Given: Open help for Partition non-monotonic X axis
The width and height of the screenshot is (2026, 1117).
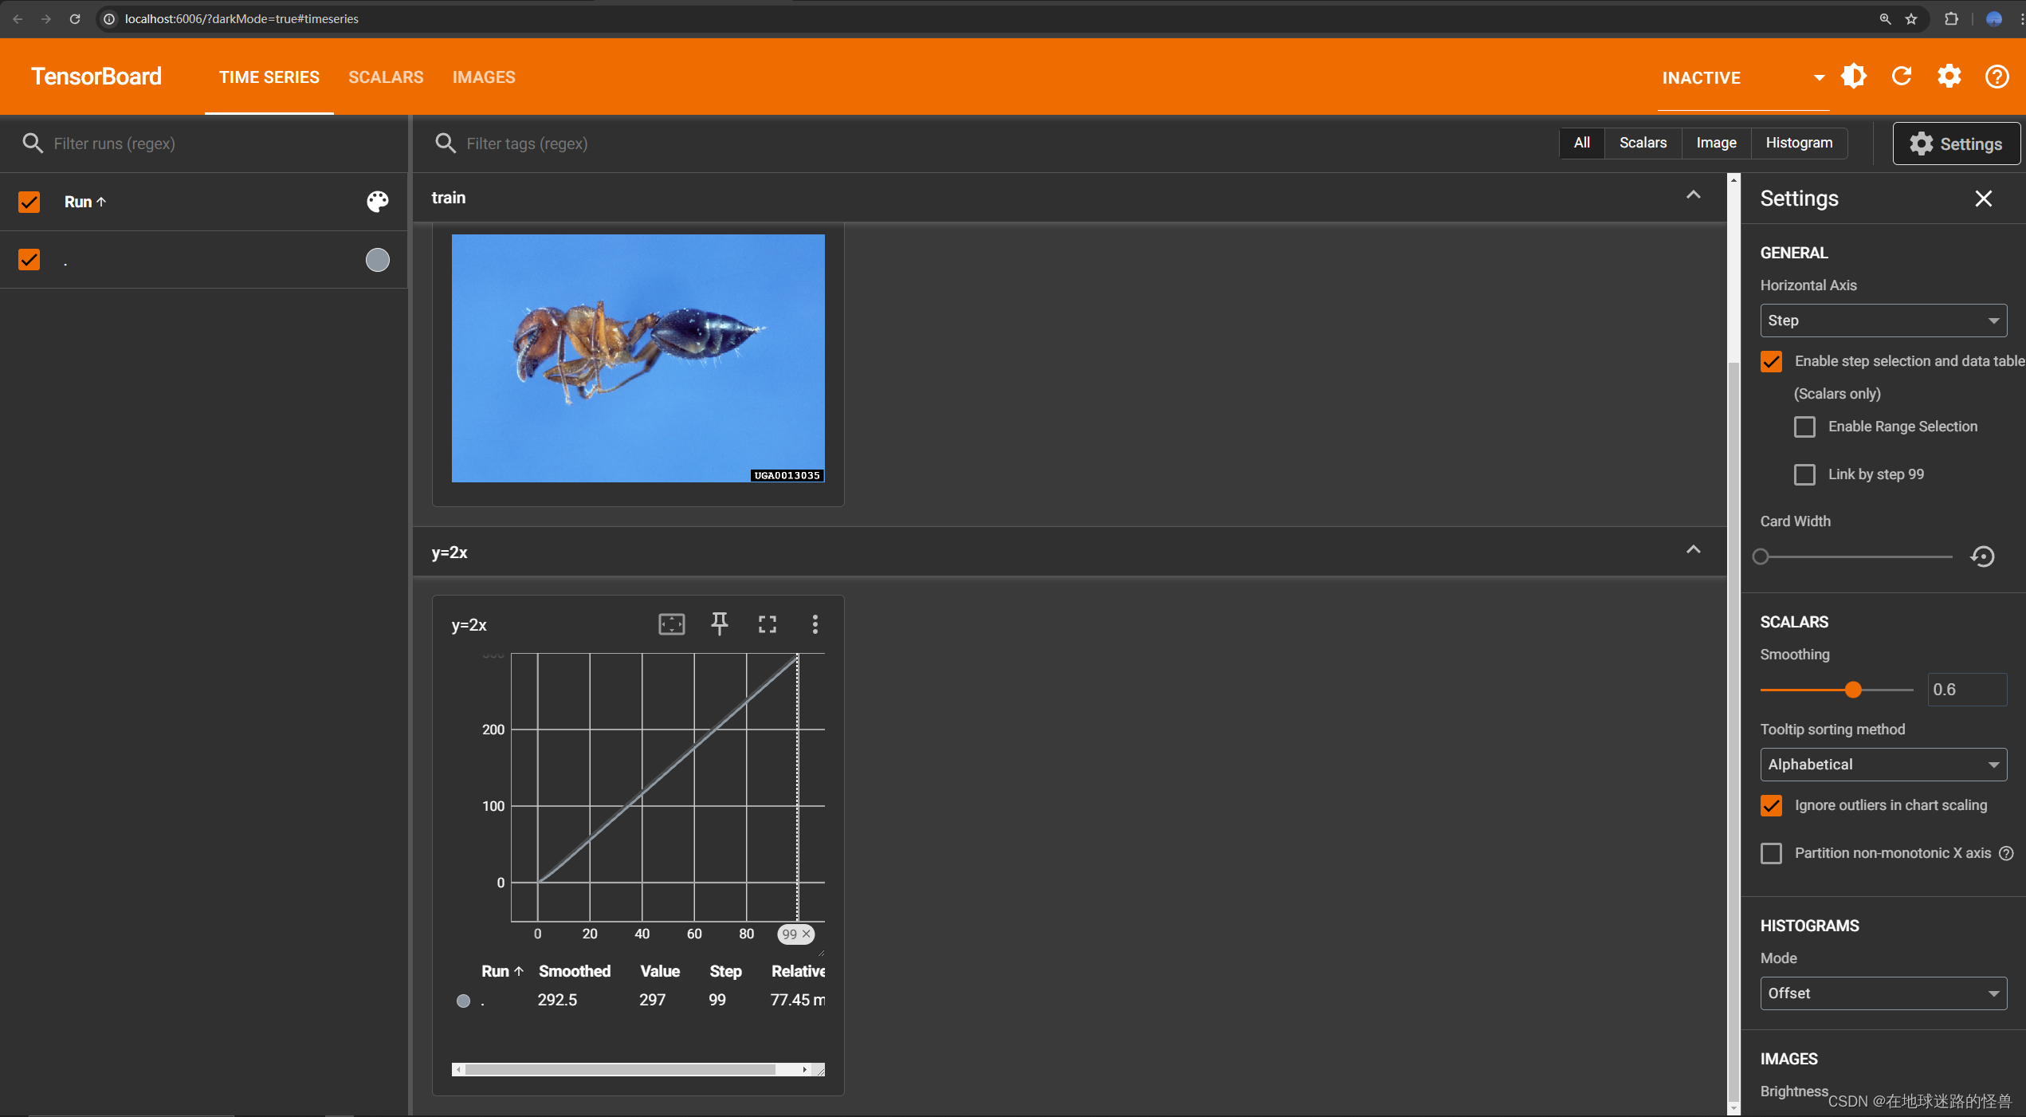Looking at the screenshot, I should [2007, 853].
